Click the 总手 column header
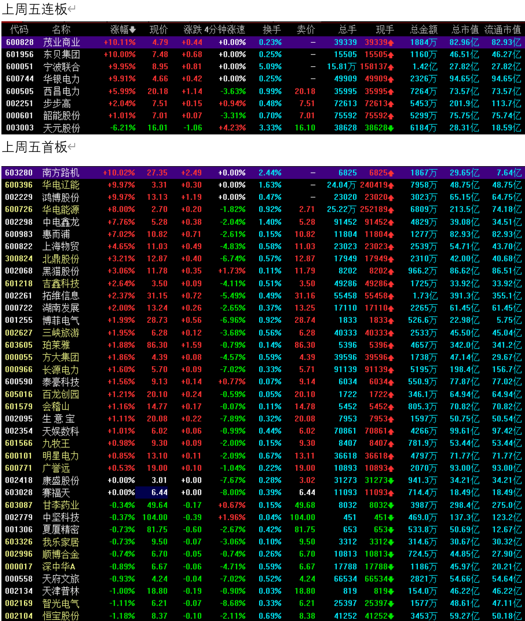The width and height of the screenshot is (525, 621). tap(348, 30)
